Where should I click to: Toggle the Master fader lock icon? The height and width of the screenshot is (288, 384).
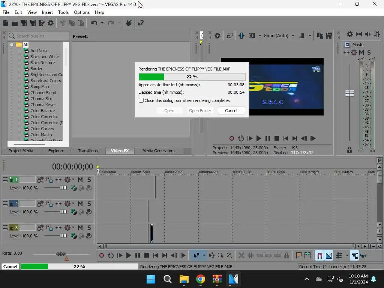coord(349,150)
